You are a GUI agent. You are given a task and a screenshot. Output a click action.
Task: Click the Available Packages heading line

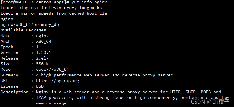[23, 30]
